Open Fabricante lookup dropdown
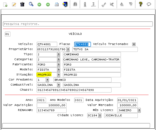 point(59,64)
